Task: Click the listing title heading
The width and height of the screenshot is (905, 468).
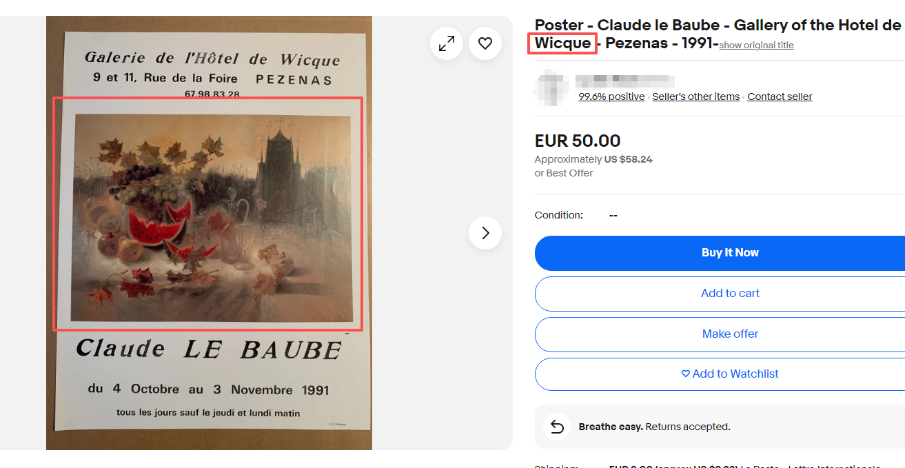Action: pos(718,34)
